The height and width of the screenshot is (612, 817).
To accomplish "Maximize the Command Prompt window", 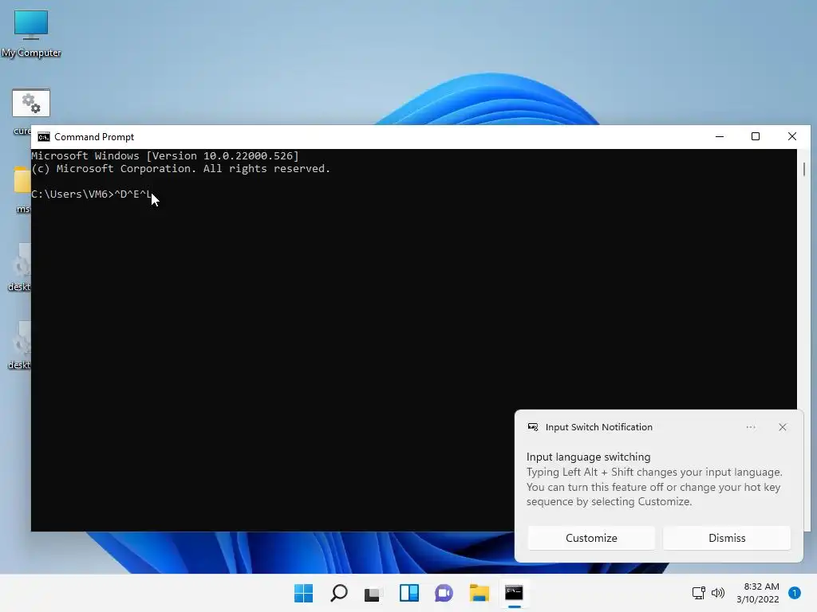I will [x=756, y=137].
